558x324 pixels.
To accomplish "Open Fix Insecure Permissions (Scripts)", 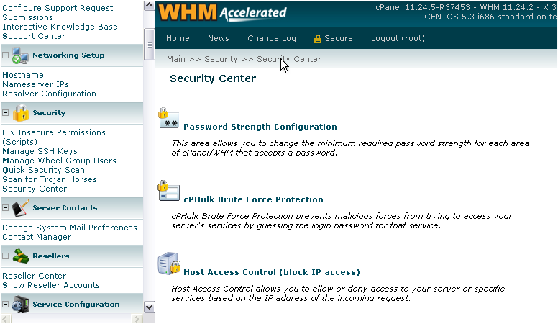I will click(x=54, y=138).
